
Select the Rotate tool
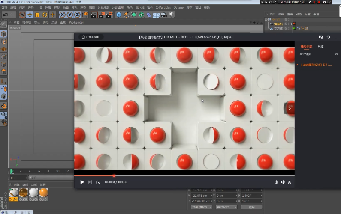45,15
